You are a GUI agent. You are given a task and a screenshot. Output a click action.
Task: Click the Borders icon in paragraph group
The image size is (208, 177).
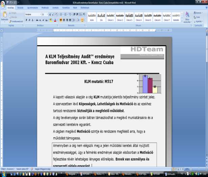(x=82, y=20)
